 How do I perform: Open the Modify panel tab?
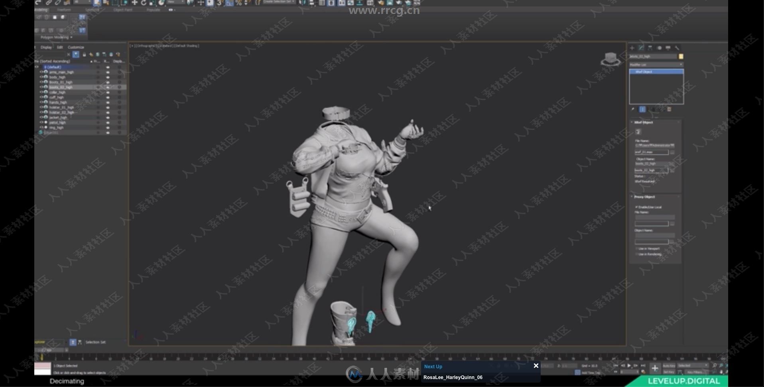click(x=641, y=48)
